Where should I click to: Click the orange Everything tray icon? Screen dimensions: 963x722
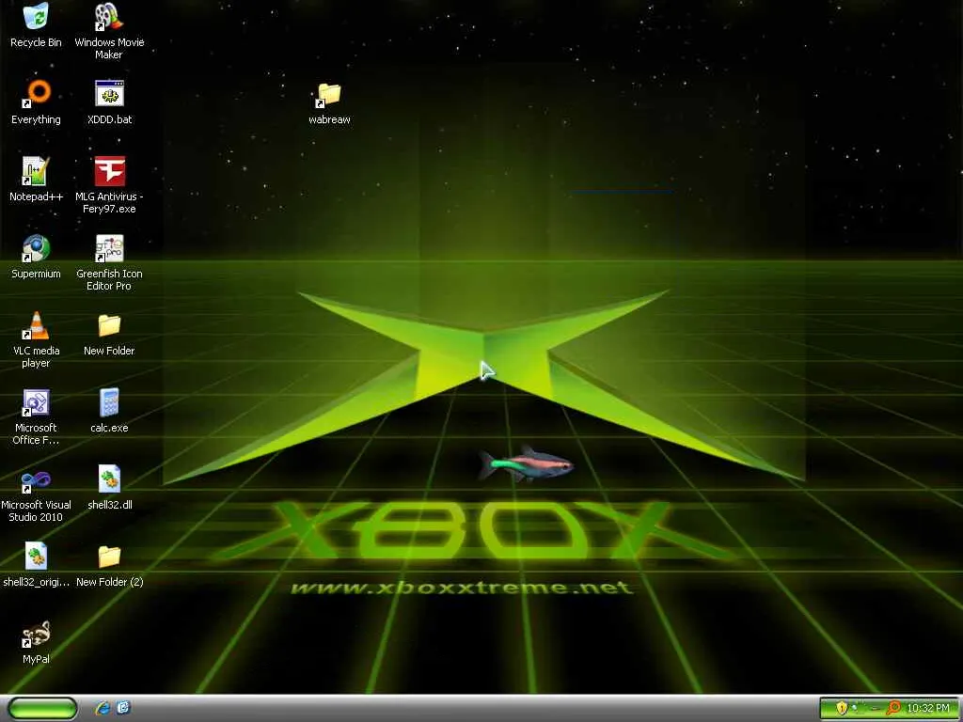(x=893, y=709)
